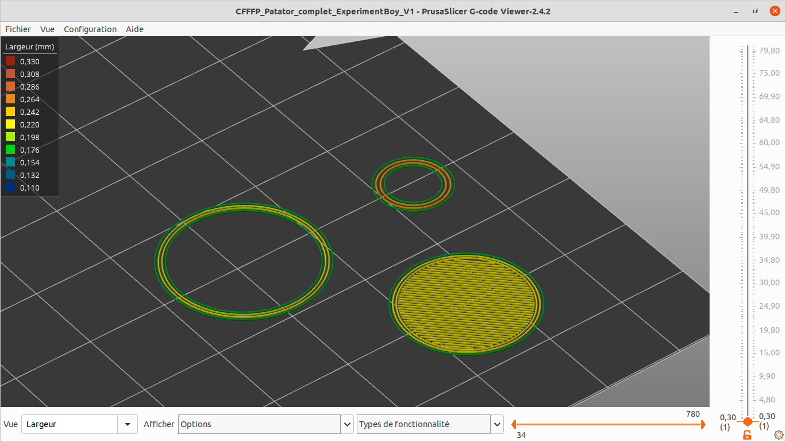Open the Vue menu in menu bar
This screenshot has width=786, height=442.
click(48, 29)
